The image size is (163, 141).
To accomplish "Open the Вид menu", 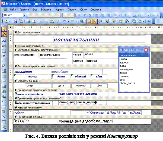I will (x=35, y=9).
